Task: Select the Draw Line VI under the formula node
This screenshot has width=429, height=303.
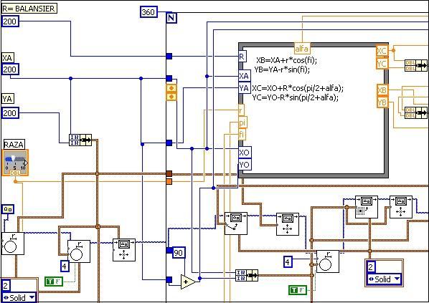Action: 236,223
